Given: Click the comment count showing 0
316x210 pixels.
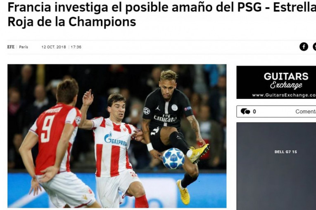Looking at the screenshot, I should coord(254,112).
